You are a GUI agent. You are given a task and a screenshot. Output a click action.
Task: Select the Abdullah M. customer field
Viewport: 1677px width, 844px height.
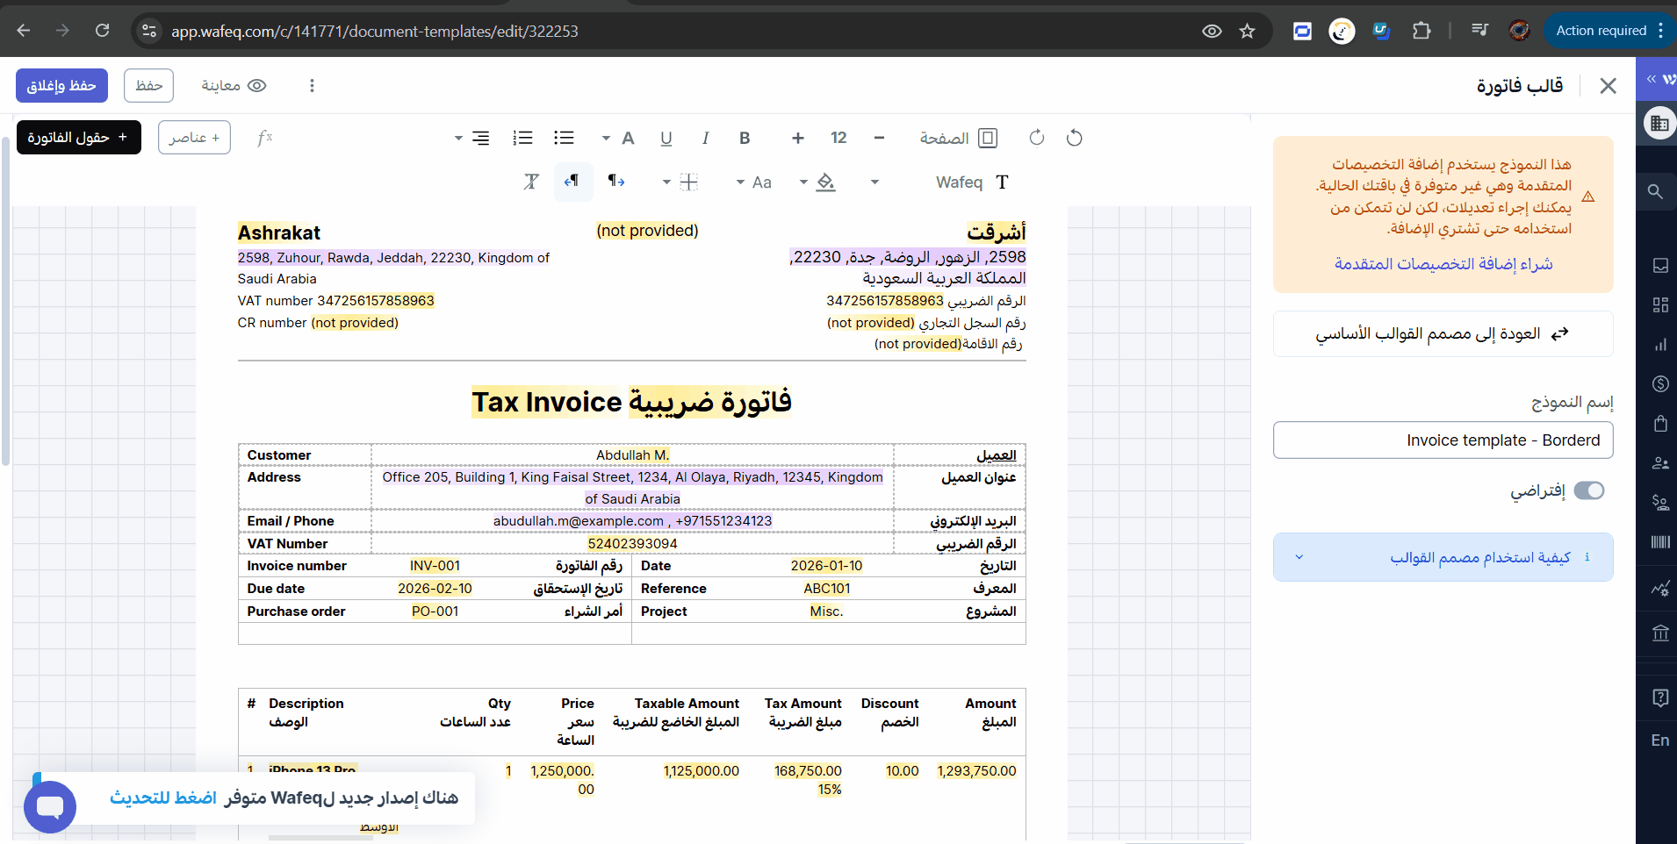coord(632,454)
